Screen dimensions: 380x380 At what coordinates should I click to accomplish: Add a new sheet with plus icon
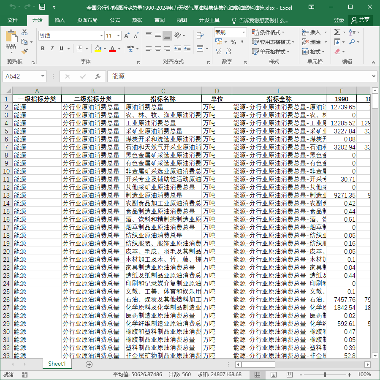click(x=89, y=364)
